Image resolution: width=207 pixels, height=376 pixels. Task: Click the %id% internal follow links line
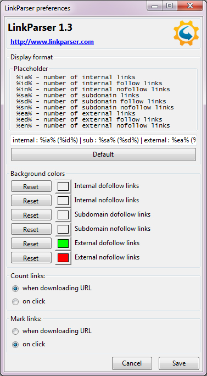click(89, 83)
